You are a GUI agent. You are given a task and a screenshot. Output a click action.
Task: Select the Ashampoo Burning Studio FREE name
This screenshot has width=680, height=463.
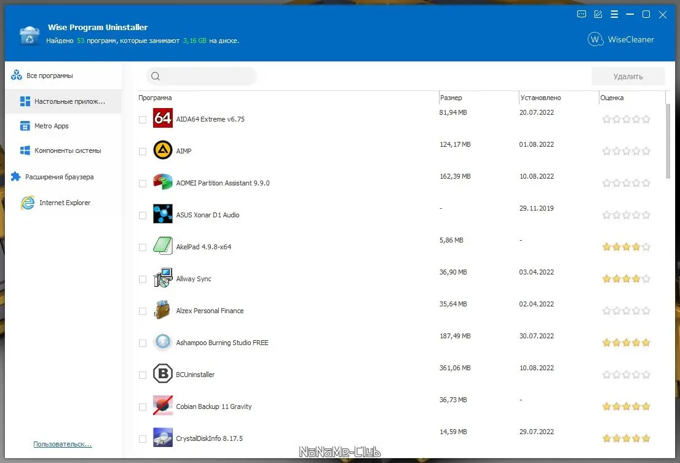(222, 343)
